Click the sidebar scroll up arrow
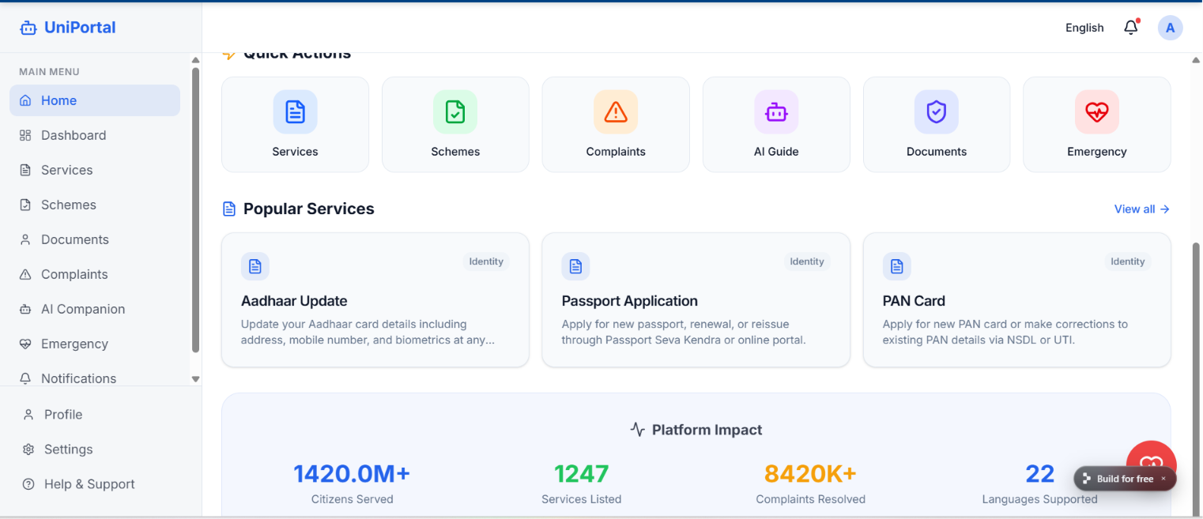The height and width of the screenshot is (519, 1203). click(196, 61)
